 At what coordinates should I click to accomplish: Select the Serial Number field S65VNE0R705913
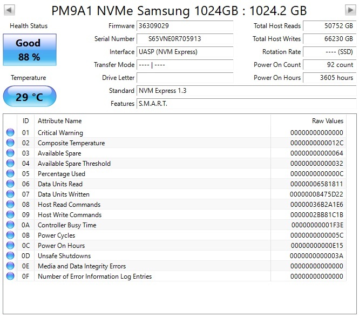click(x=185, y=39)
